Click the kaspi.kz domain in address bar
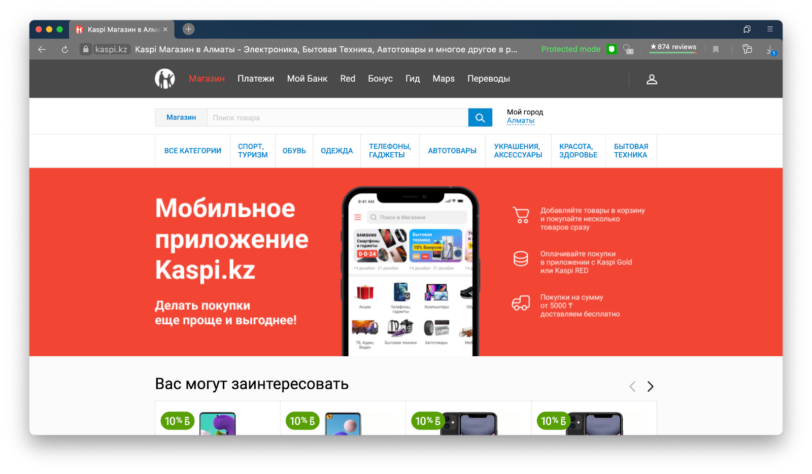The height and width of the screenshot is (474, 812). (111, 49)
